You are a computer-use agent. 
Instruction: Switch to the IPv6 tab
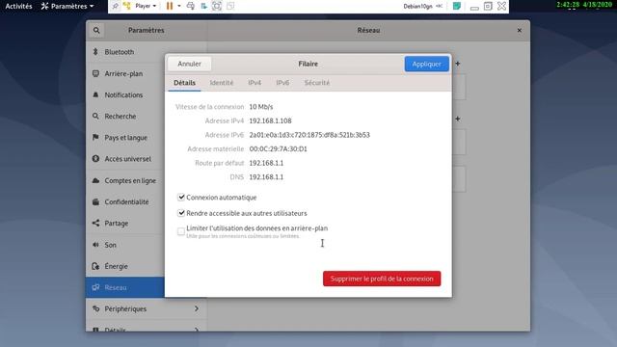point(282,83)
